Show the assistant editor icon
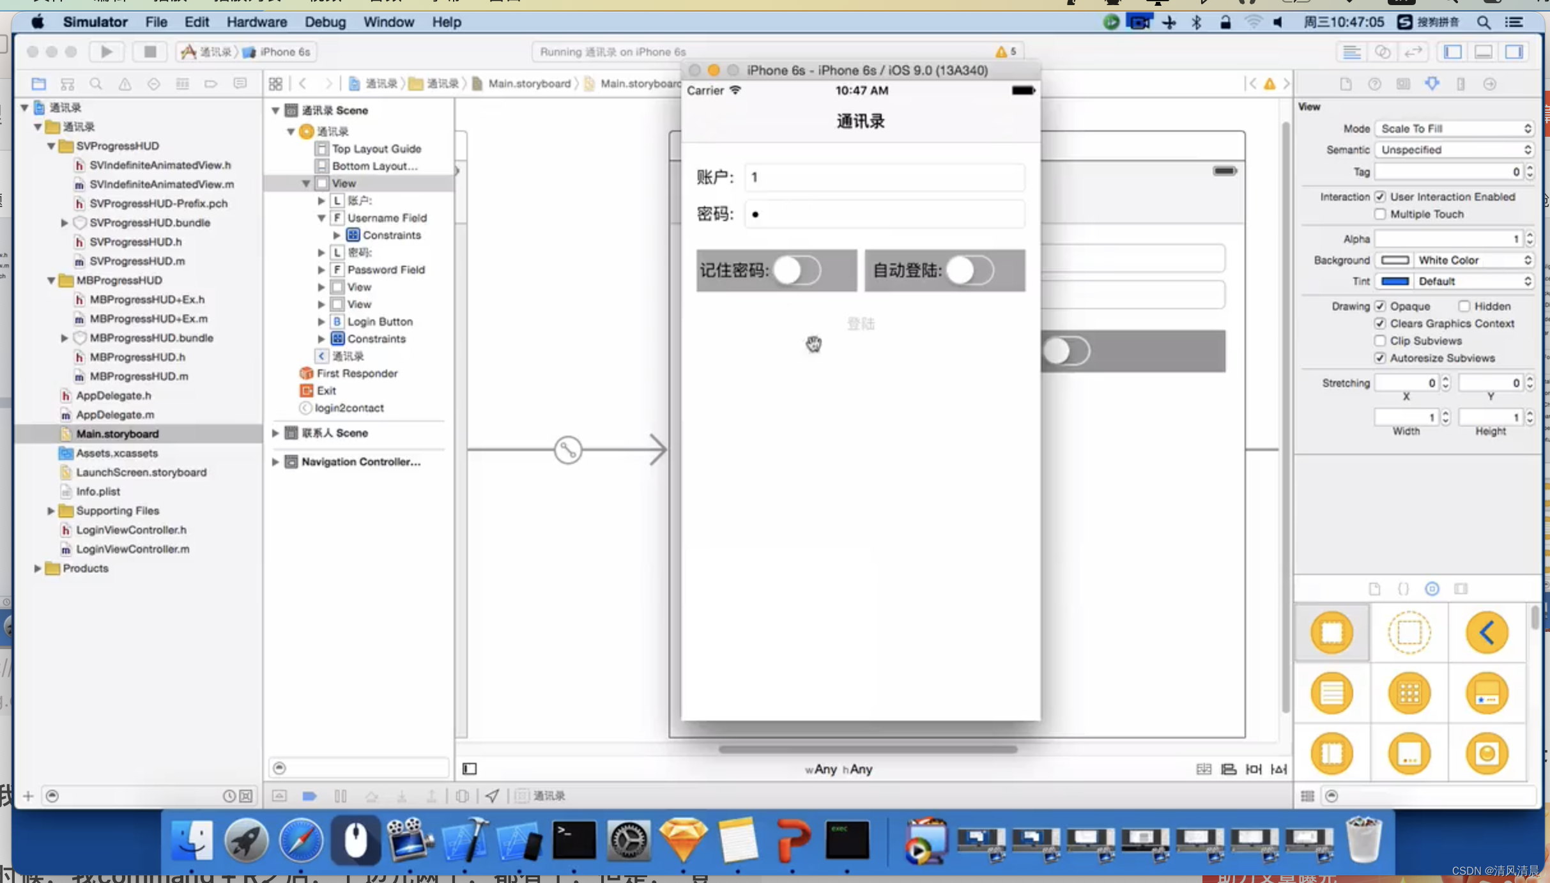 coord(1383,52)
